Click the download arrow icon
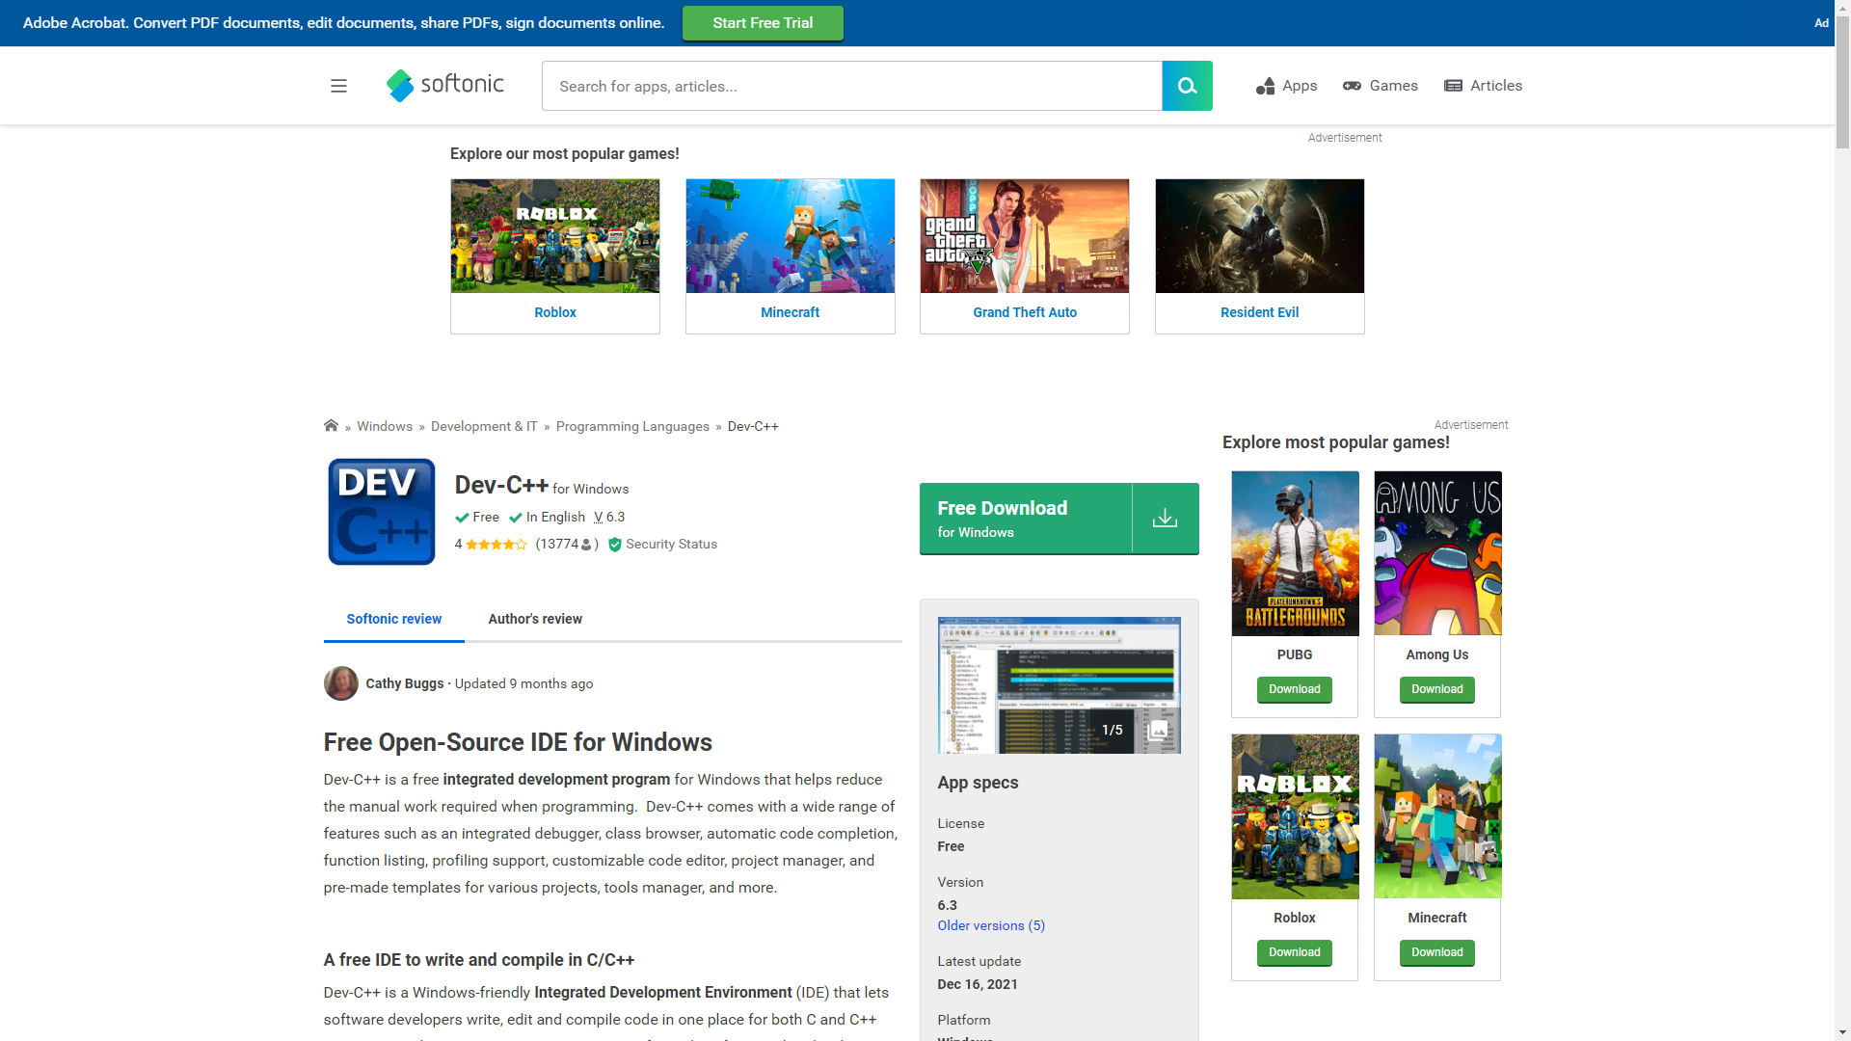Image resolution: width=1851 pixels, height=1041 pixels. [x=1165, y=519]
